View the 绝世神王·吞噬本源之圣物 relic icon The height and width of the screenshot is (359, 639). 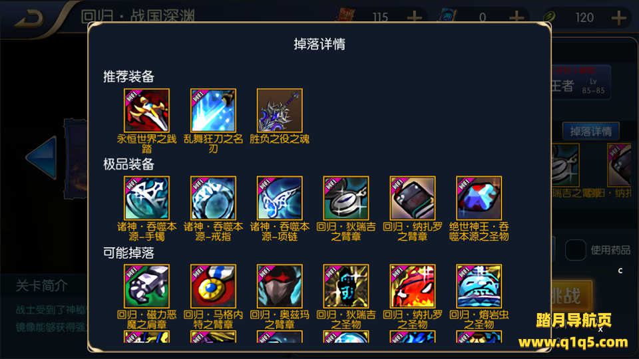pyautogui.click(x=479, y=198)
